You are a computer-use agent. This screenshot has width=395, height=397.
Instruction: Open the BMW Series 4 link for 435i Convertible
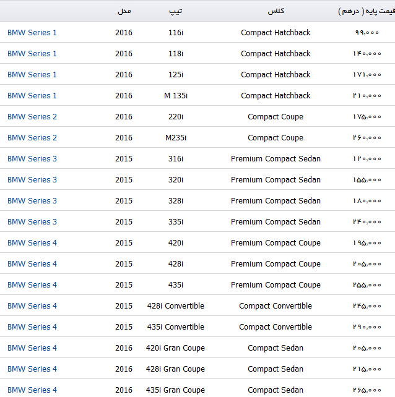32,327
